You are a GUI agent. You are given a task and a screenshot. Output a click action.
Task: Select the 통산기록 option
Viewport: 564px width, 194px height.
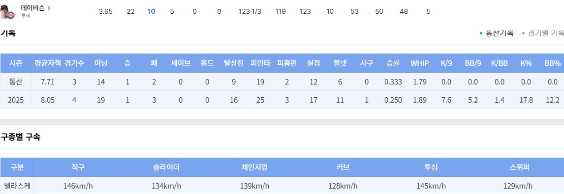pyautogui.click(x=499, y=33)
